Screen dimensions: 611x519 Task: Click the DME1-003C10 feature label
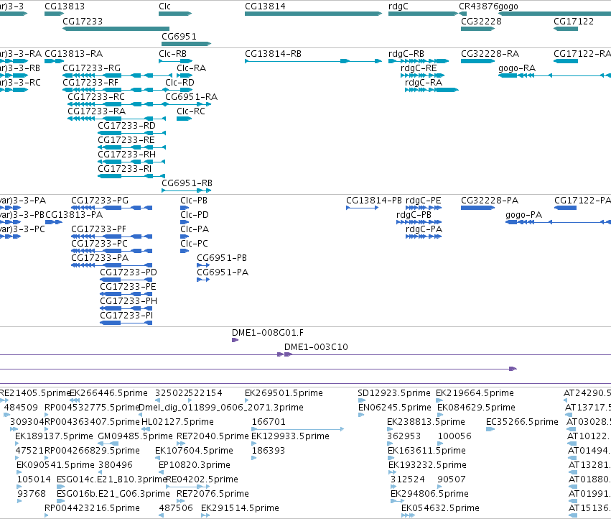pos(316,347)
